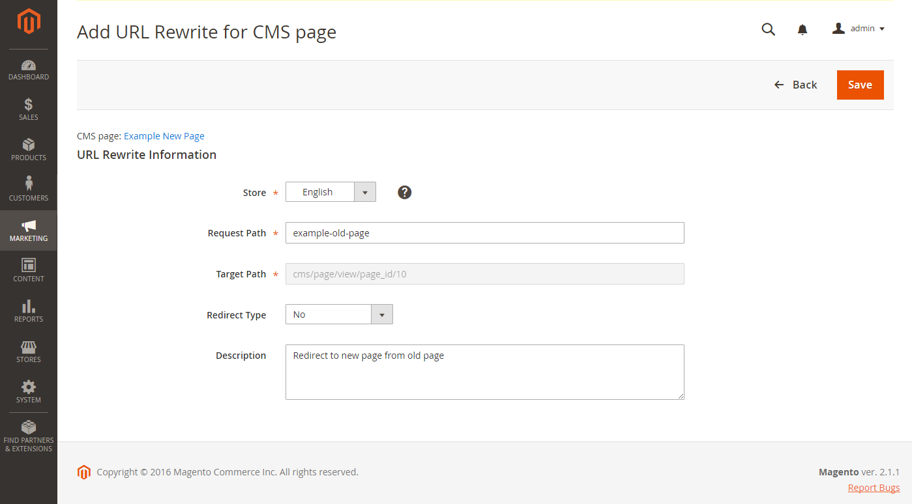The height and width of the screenshot is (504, 912).
Task: Click the Description textarea
Action: (485, 372)
